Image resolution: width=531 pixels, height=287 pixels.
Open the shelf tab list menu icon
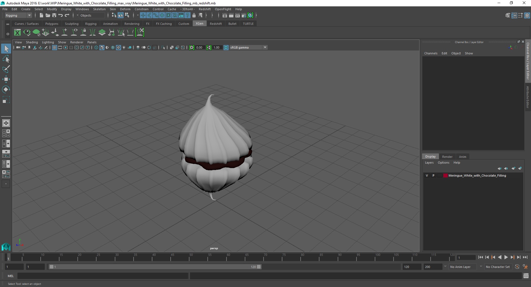8,24
